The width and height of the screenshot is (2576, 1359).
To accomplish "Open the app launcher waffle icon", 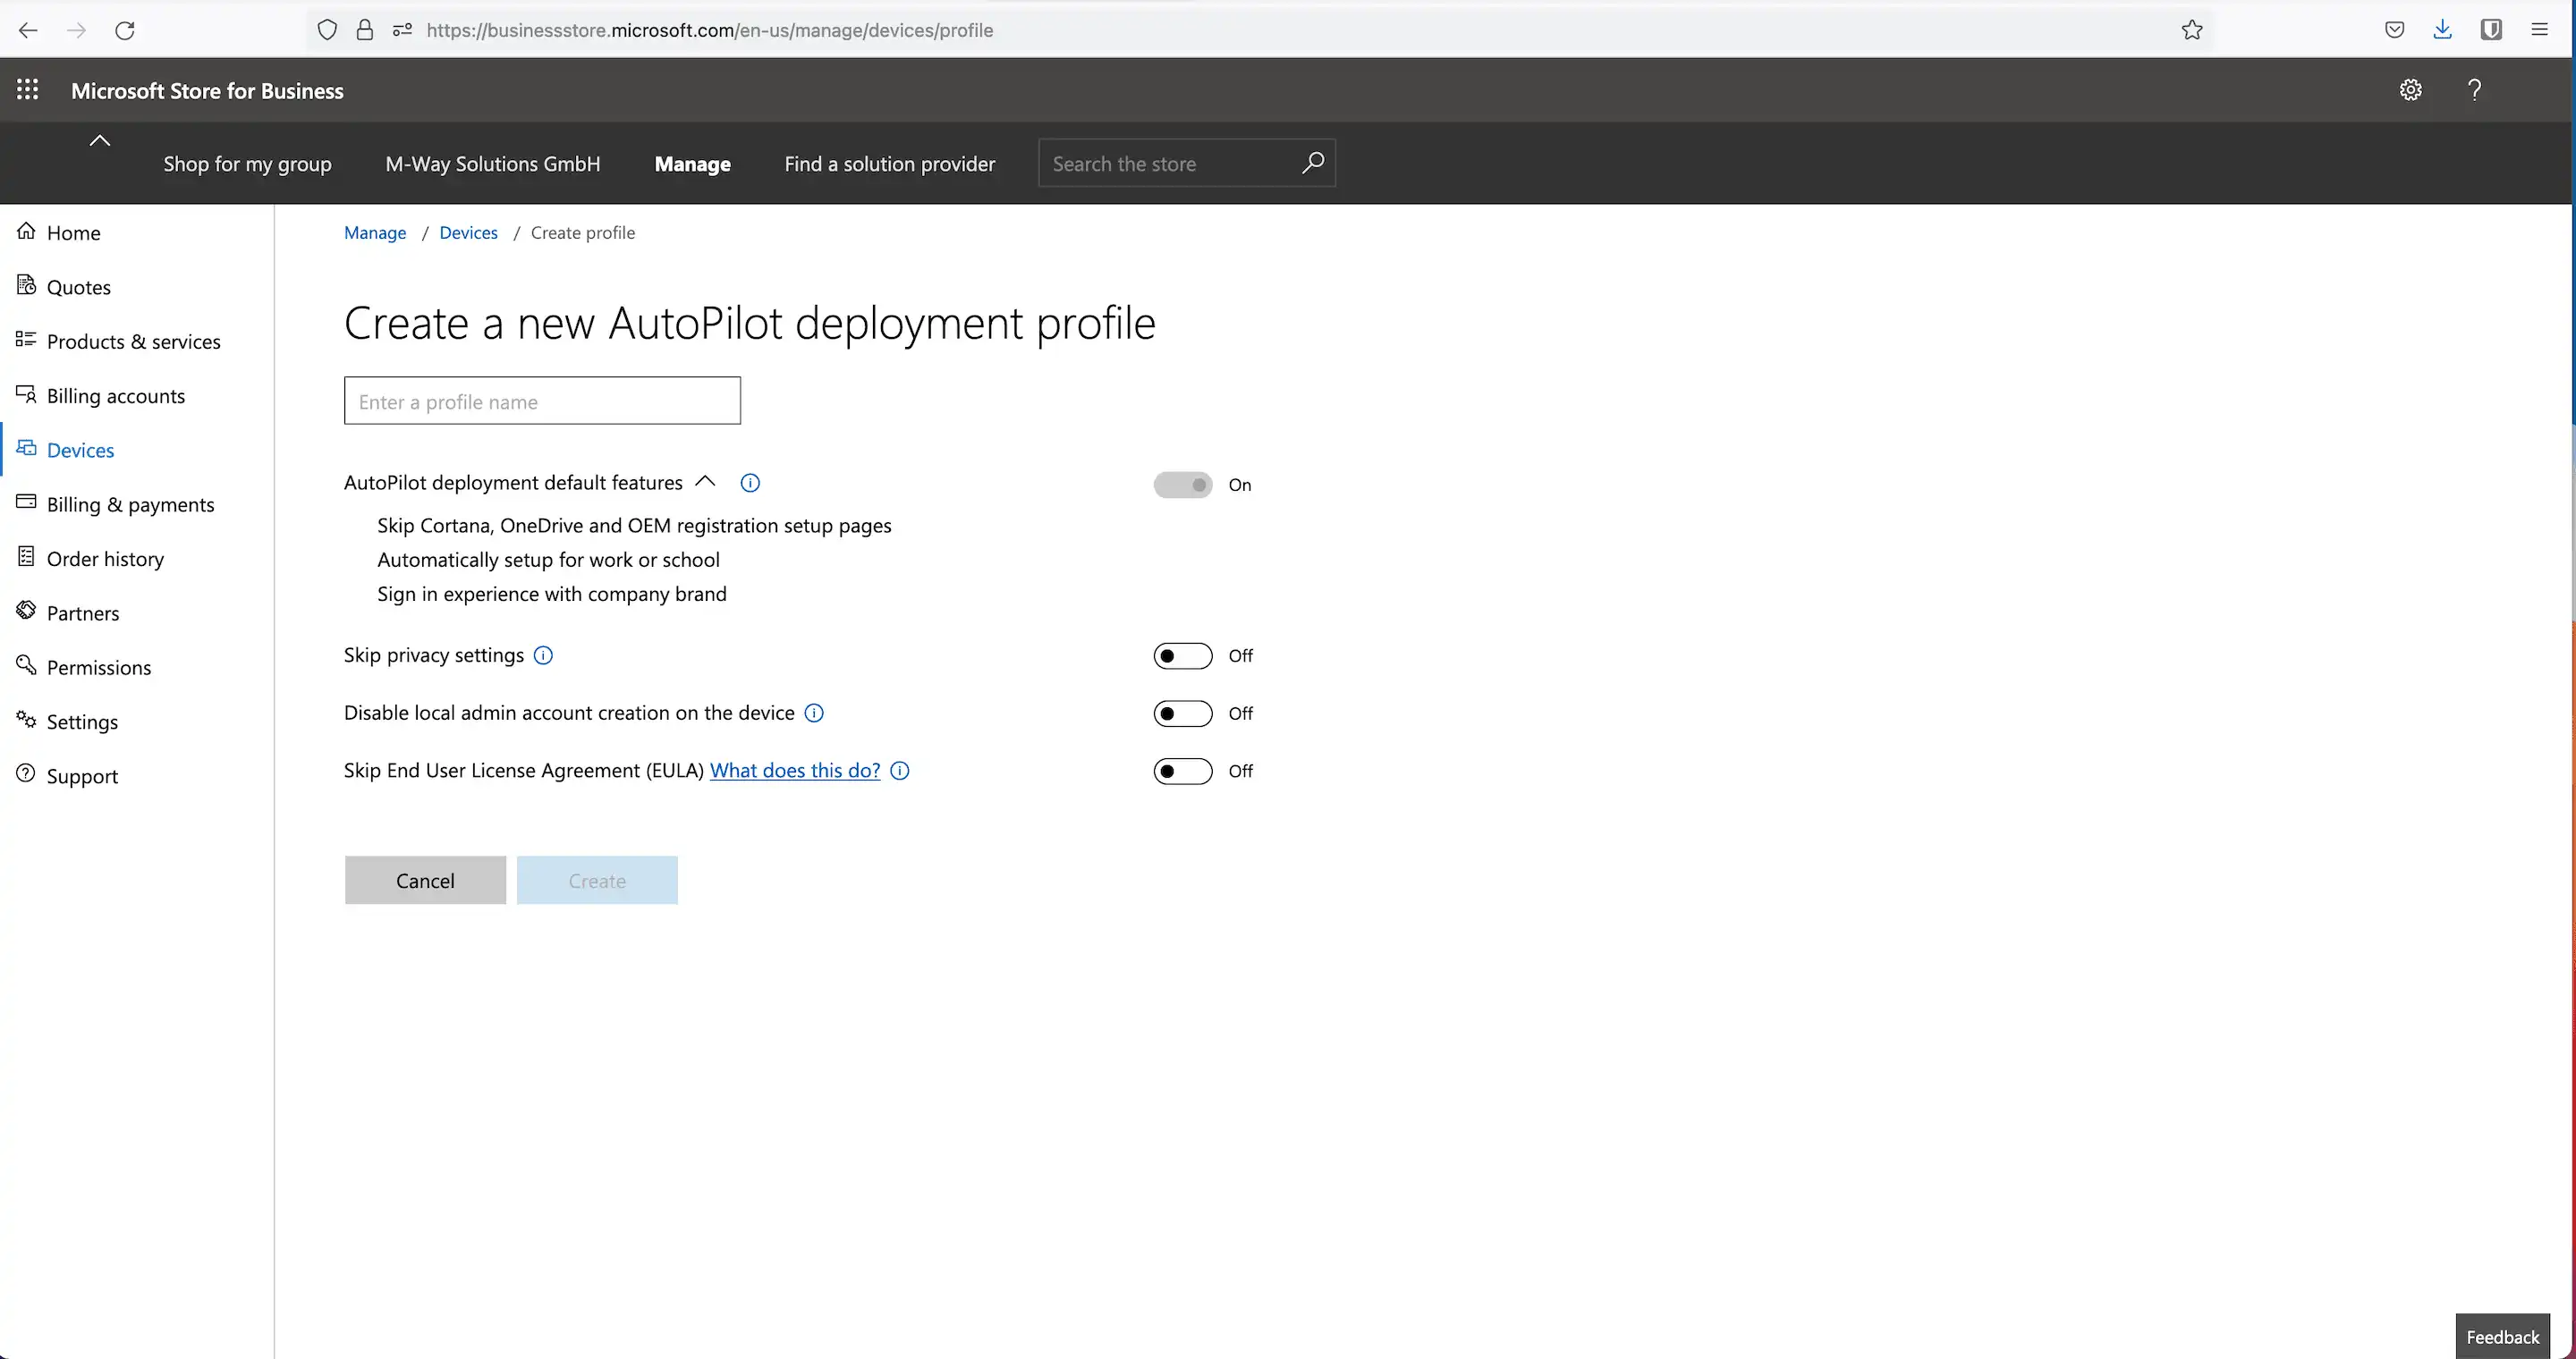I will (x=28, y=90).
